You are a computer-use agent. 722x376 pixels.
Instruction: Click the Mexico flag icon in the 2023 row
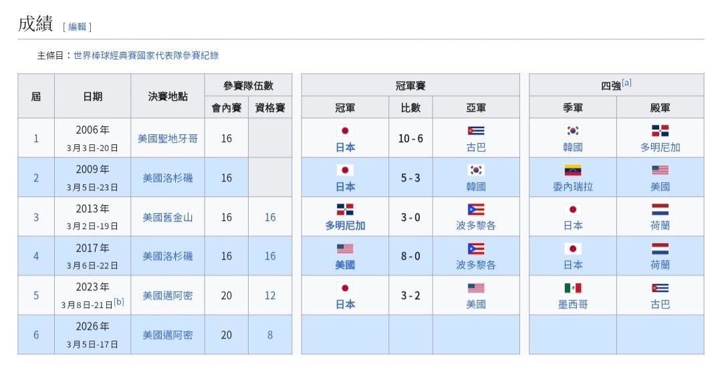573,288
